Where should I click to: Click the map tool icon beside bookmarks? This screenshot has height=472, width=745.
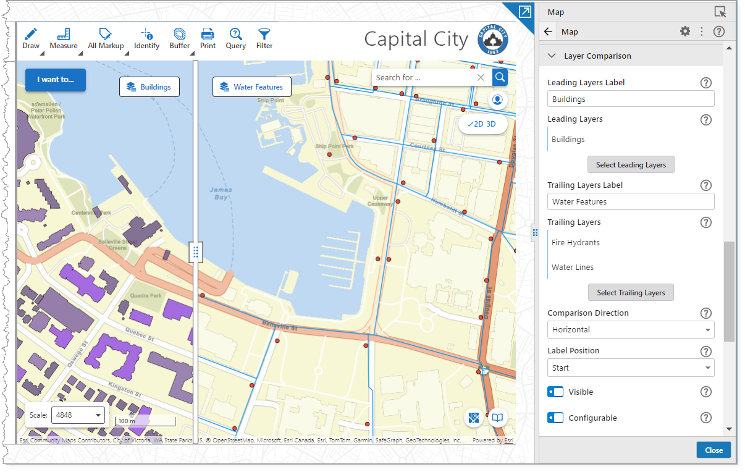click(474, 418)
